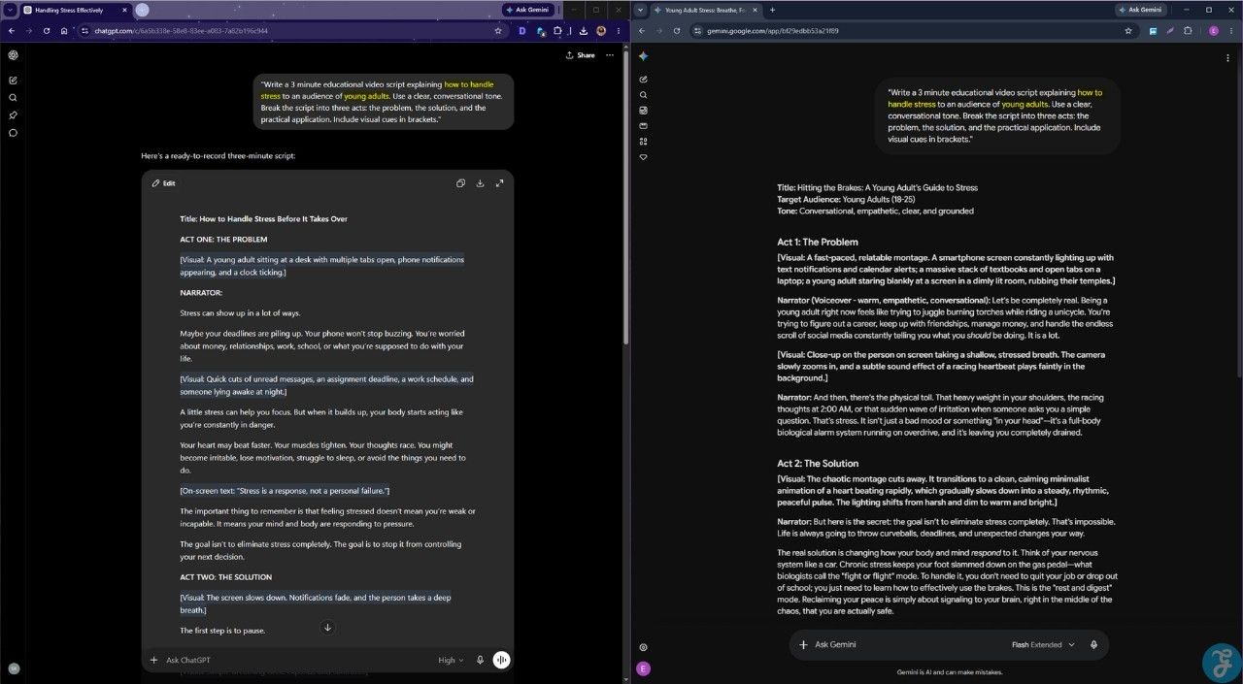1243x684 pixels.
Task: Click Ask Gemini button in right browser
Action: pyautogui.click(x=1141, y=10)
